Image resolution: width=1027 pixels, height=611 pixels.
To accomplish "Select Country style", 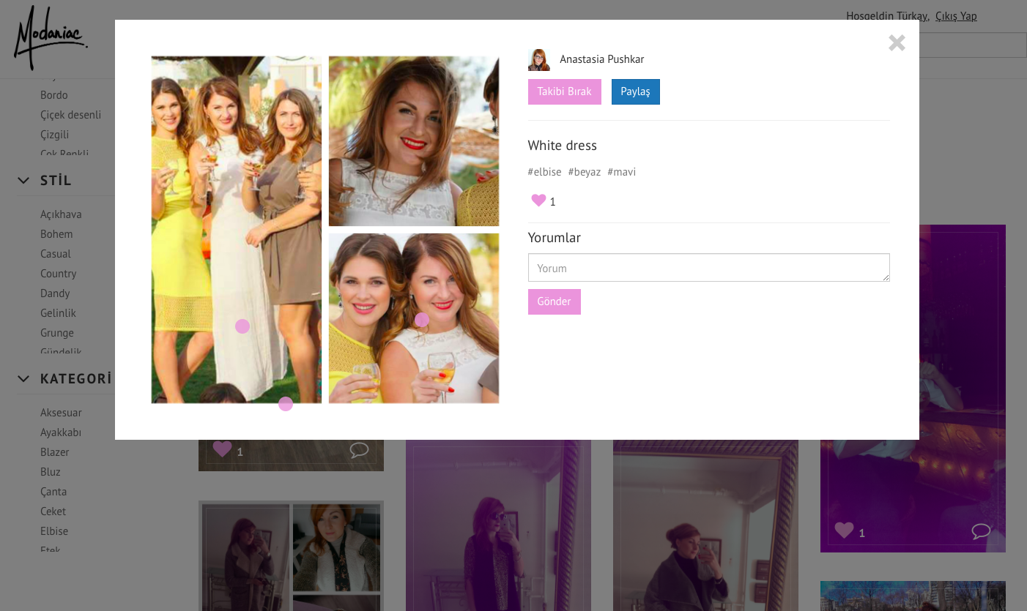I will click(x=59, y=274).
